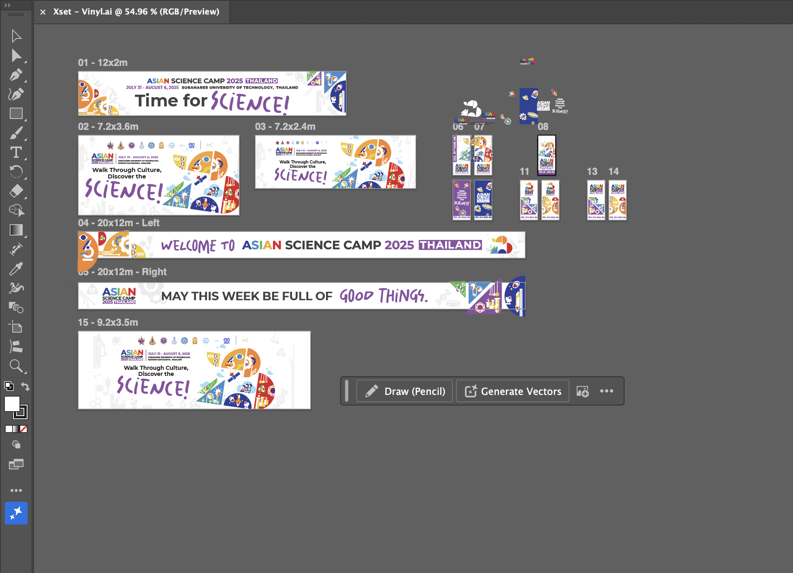Expand the toolbar with double chevron
793x573 pixels.
point(7,5)
